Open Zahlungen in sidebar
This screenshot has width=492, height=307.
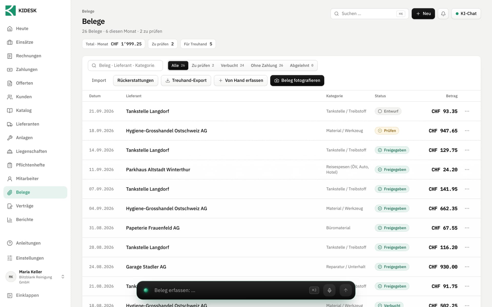tap(35, 70)
